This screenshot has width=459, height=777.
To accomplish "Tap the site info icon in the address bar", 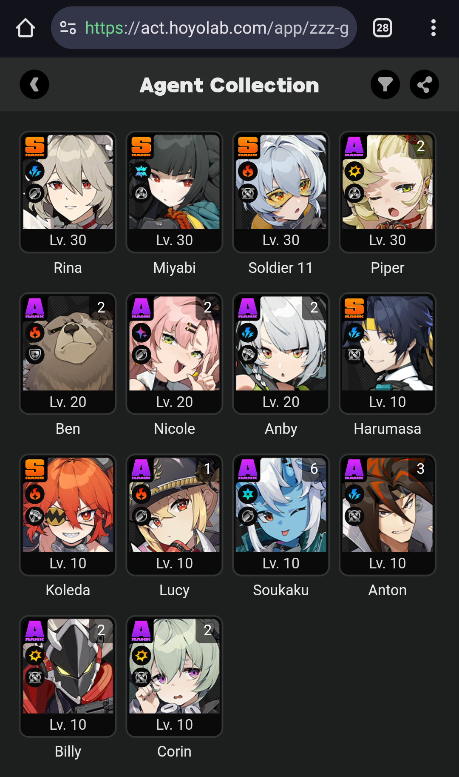I will click(x=68, y=28).
